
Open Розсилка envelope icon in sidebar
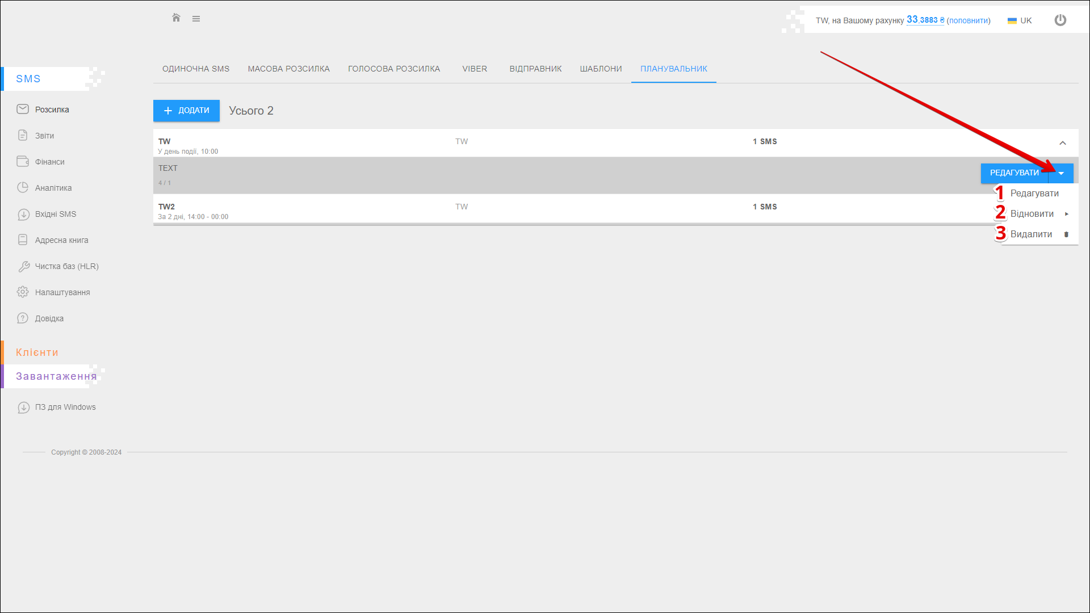pos(23,109)
